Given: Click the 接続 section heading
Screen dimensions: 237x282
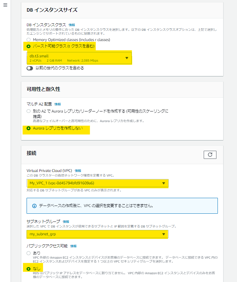Looking at the screenshot, I should (x=32, y=153).
